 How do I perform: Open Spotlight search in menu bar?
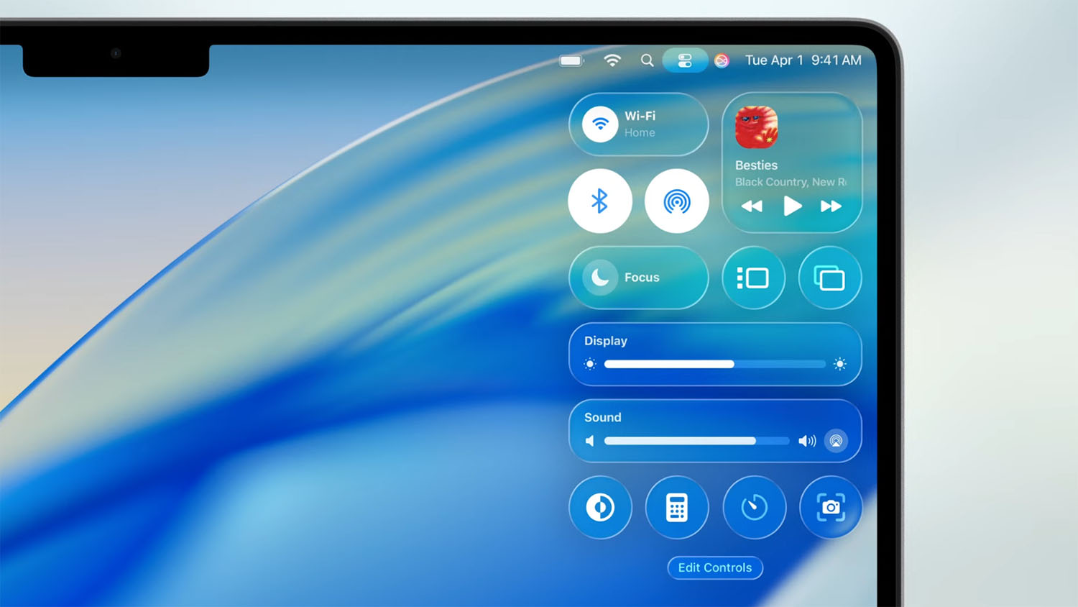647,60
